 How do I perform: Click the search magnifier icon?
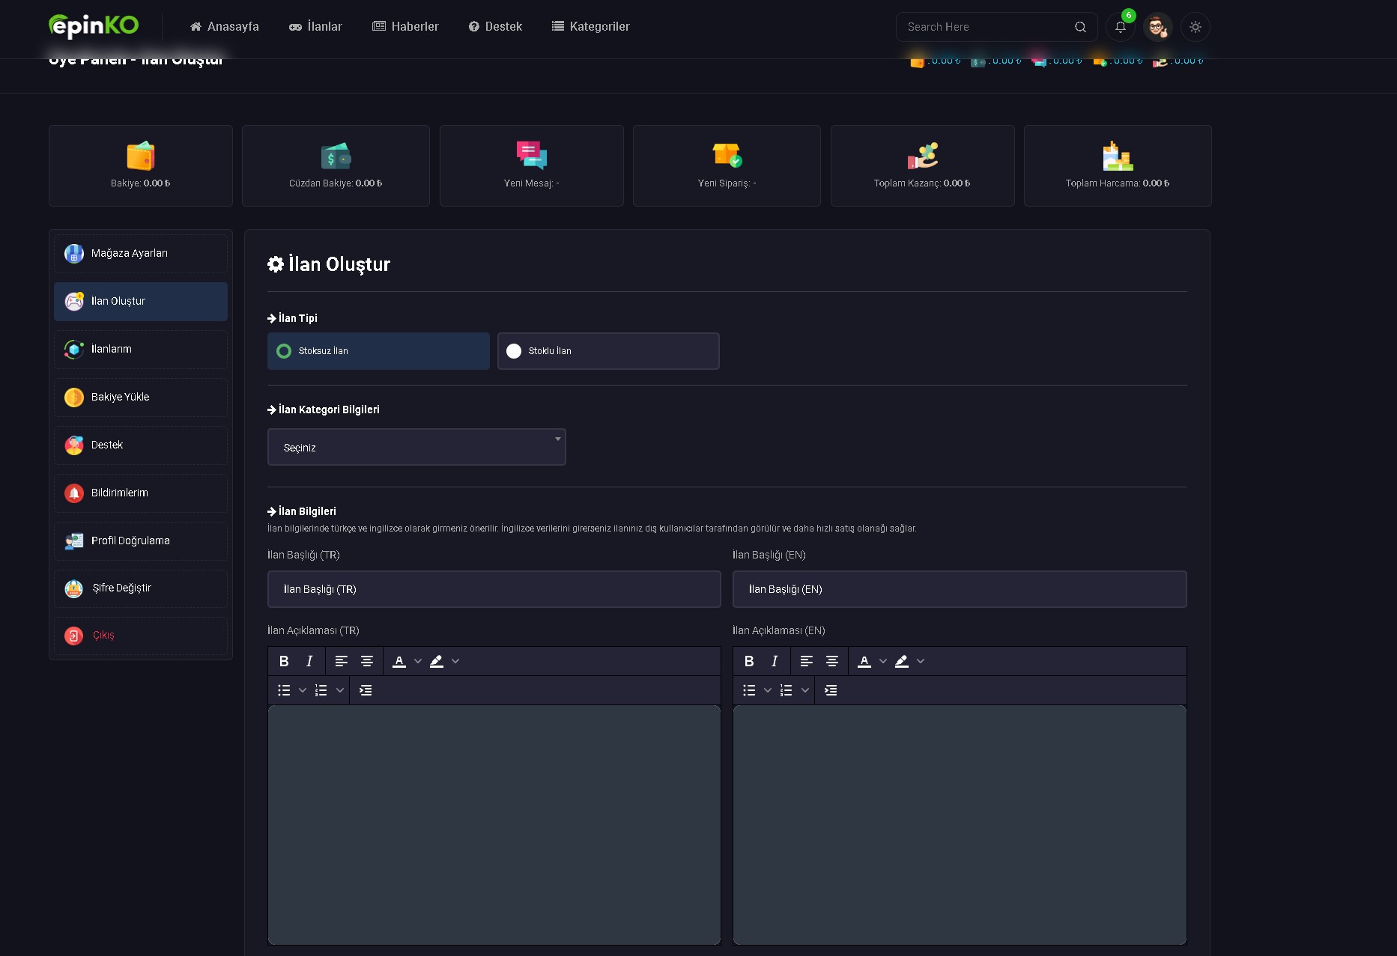(1080, 27)
